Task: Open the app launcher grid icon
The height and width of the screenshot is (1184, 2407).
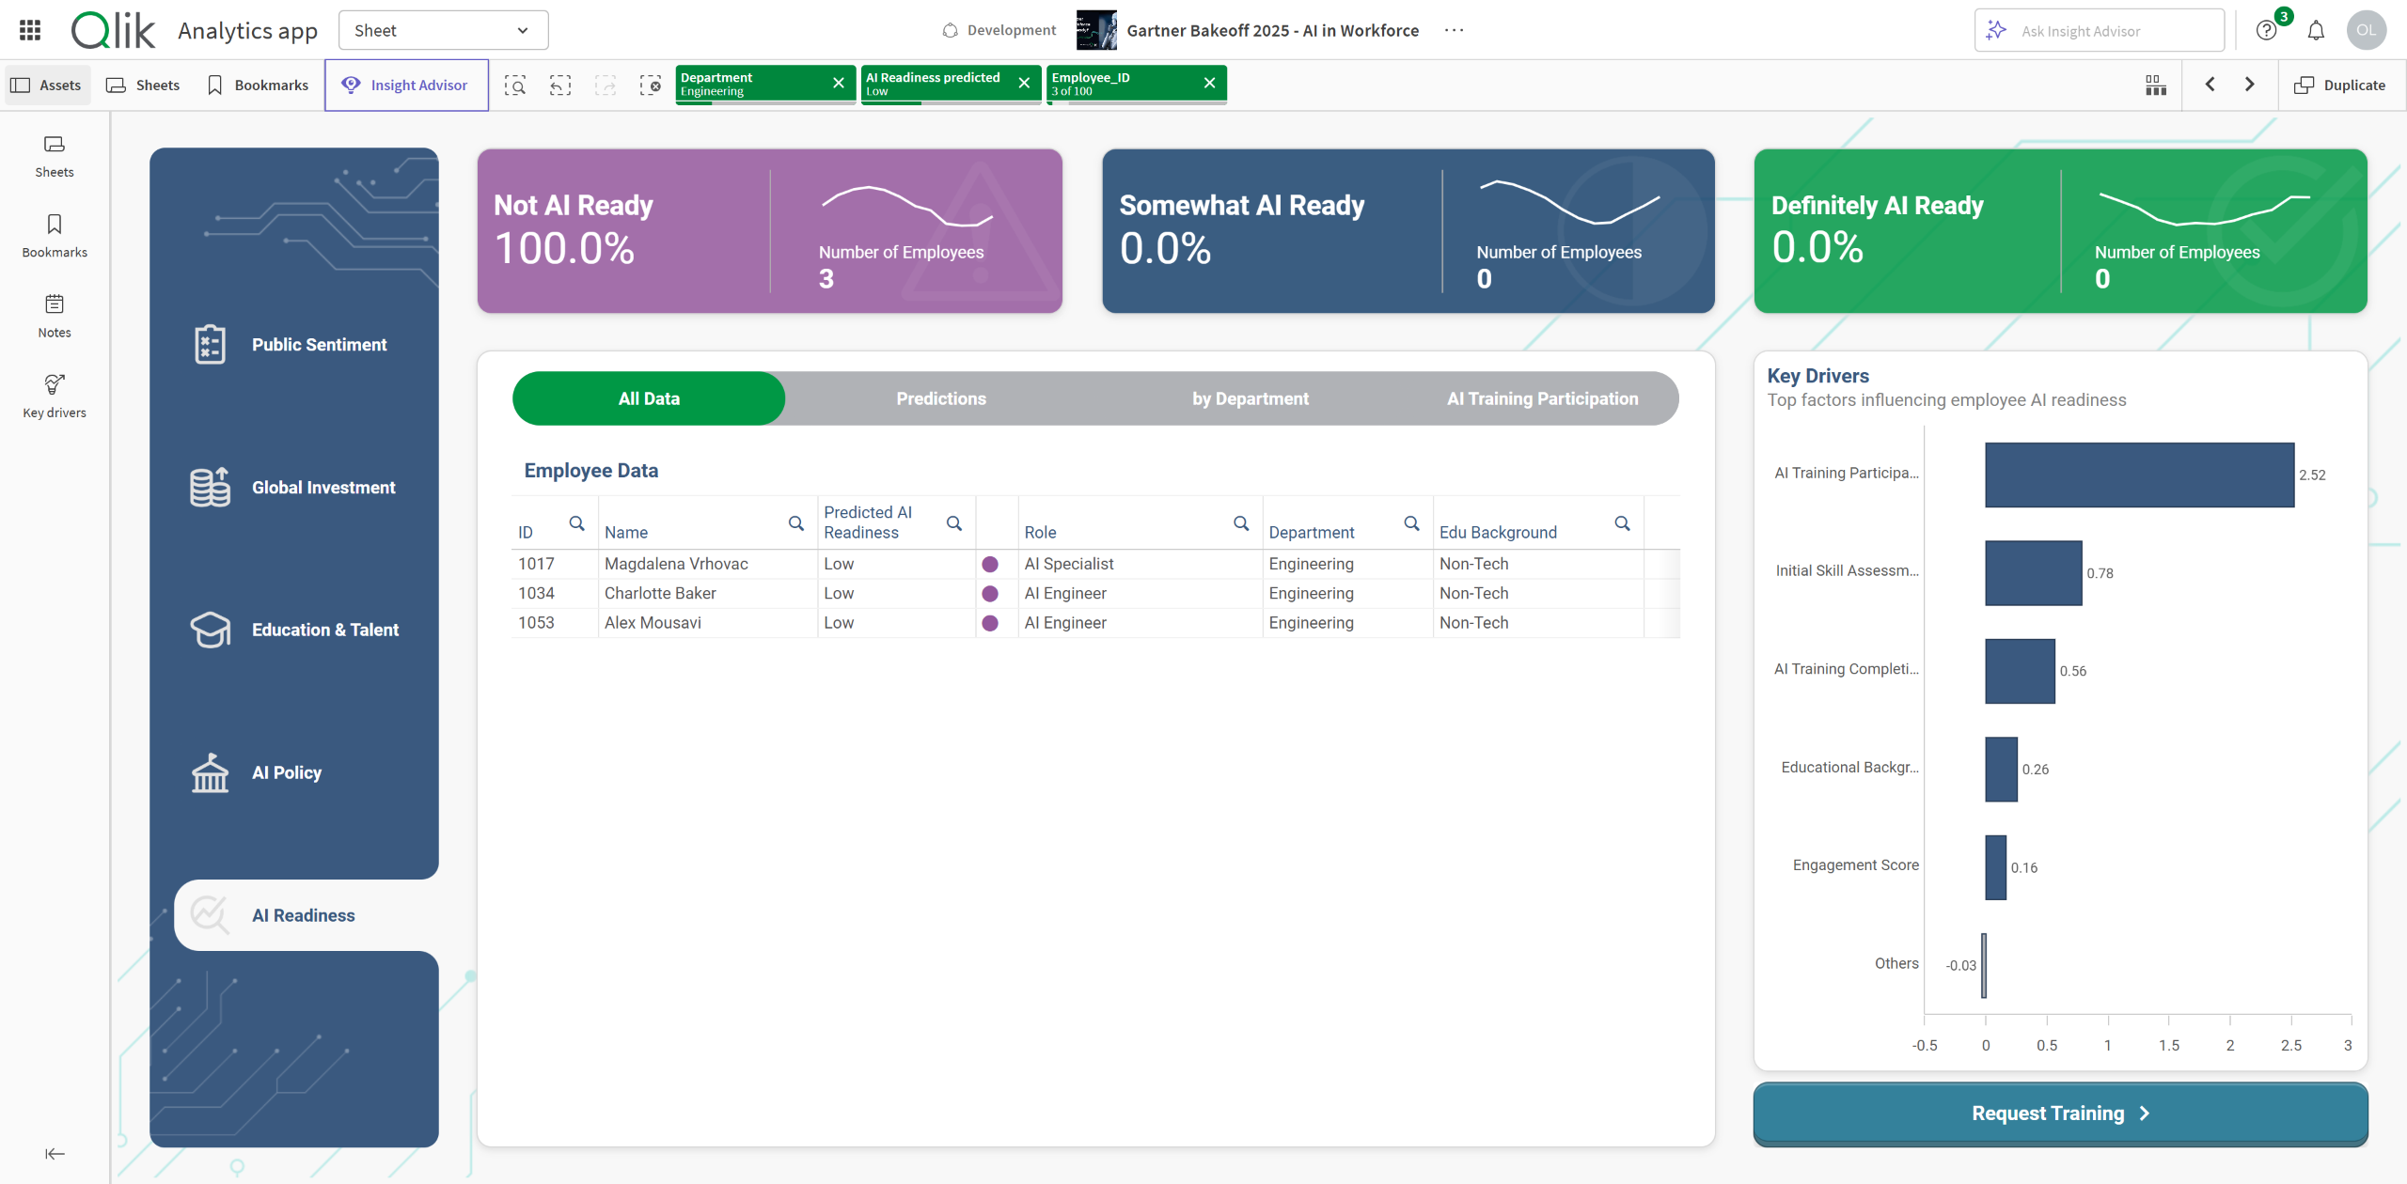Action: pos(30,30)
